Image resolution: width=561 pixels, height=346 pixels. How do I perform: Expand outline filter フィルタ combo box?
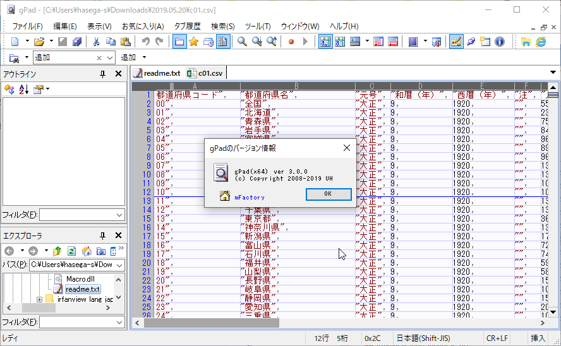[x=119, y=215]
